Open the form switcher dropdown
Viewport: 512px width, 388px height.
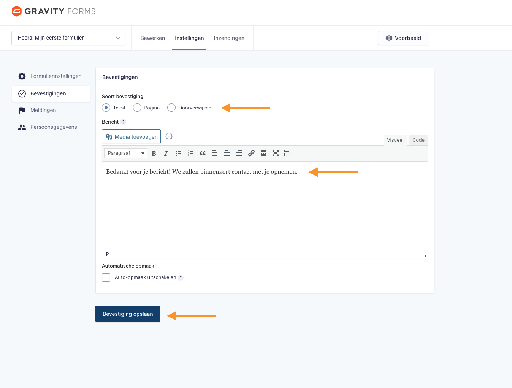coord(68,38)
